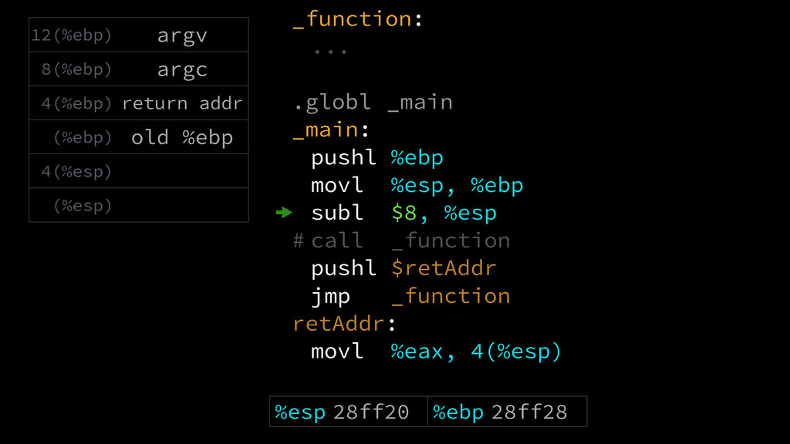Click the old %ebp stack entry

(139, 137)
